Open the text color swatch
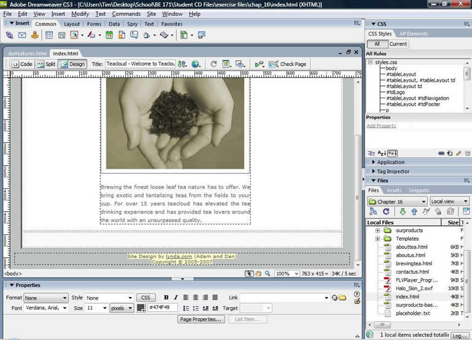This screenshot has width=472, height=340. (141, 308)
